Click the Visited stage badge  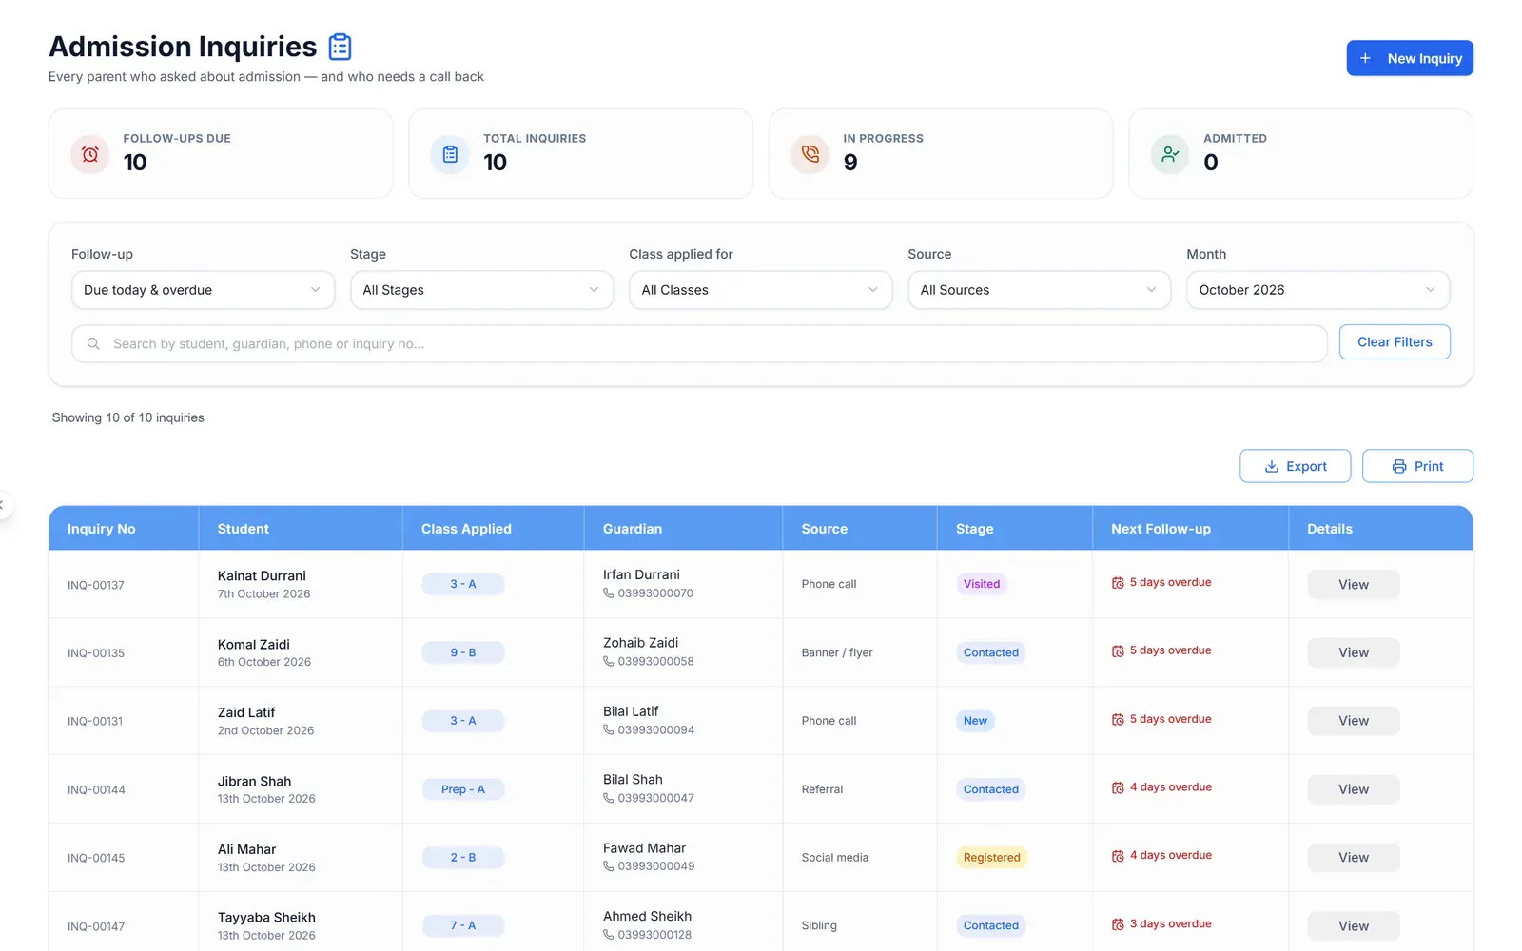(982, 584)
